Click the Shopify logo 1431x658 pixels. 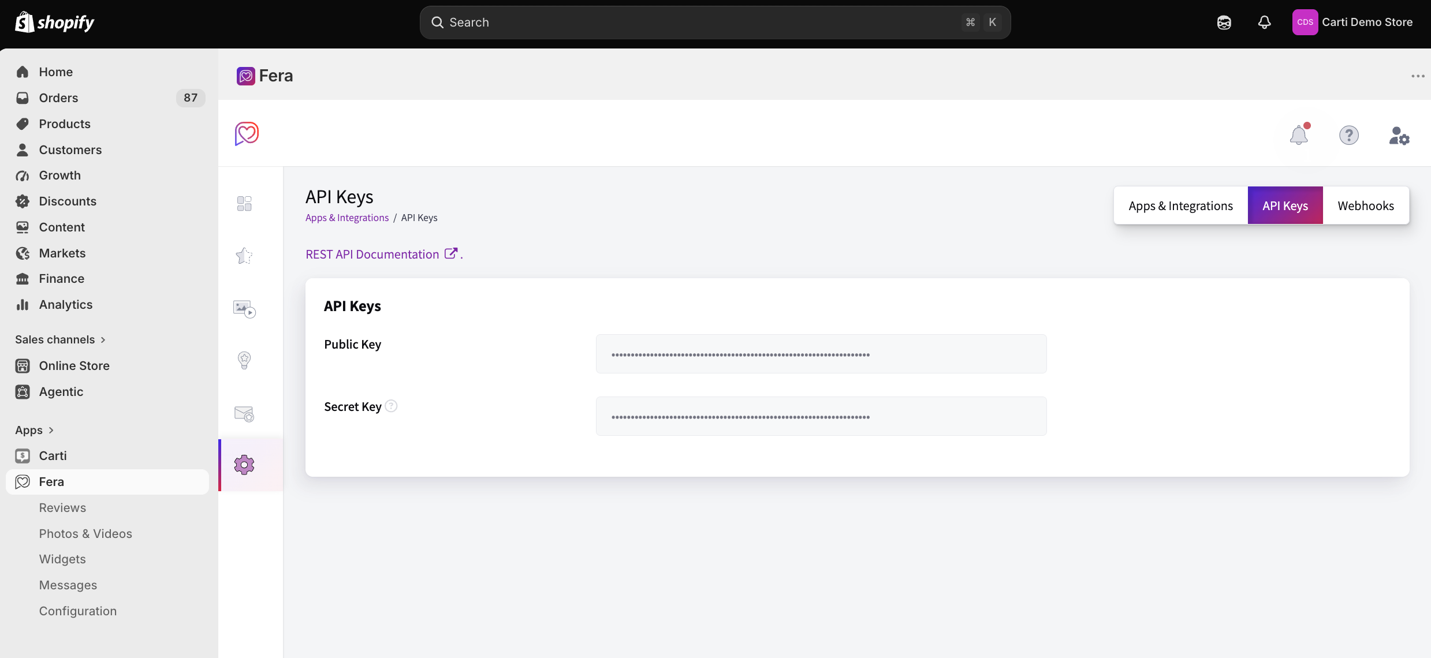(x=55, y=23)
